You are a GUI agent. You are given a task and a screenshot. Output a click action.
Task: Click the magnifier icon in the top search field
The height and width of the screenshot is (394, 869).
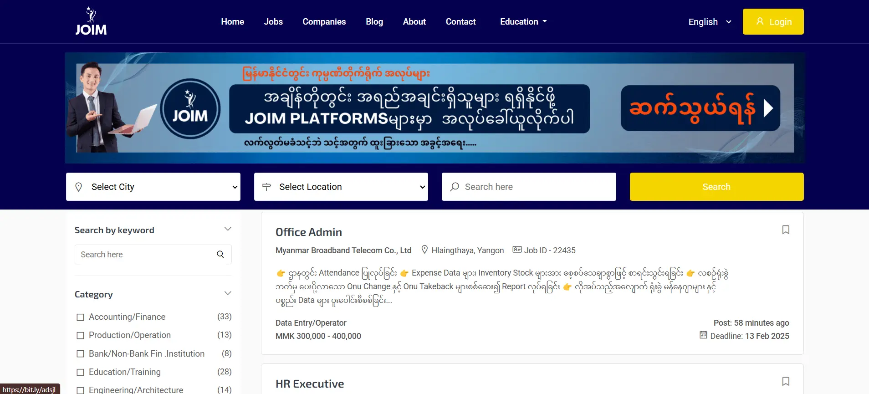[x=455, y=187]
